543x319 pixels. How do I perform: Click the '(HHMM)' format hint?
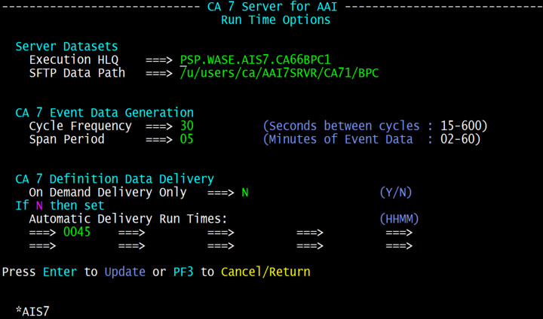click(399, 219)
